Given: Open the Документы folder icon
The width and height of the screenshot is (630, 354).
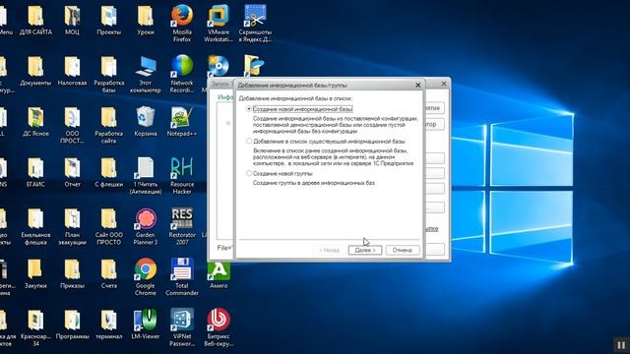Looking at the screenshot, I should tap(35, 67).
